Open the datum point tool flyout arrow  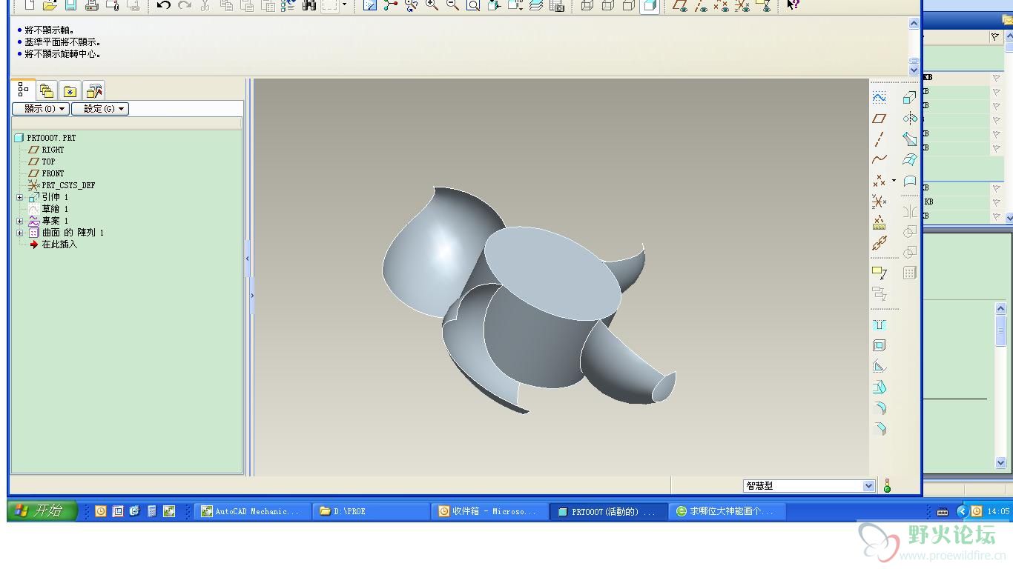(894, 180)
